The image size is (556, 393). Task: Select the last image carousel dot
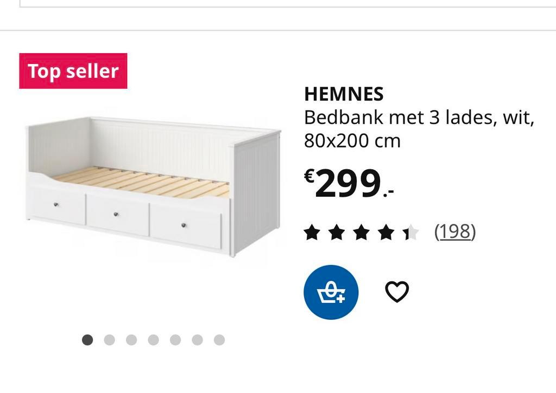pos(219,340)
